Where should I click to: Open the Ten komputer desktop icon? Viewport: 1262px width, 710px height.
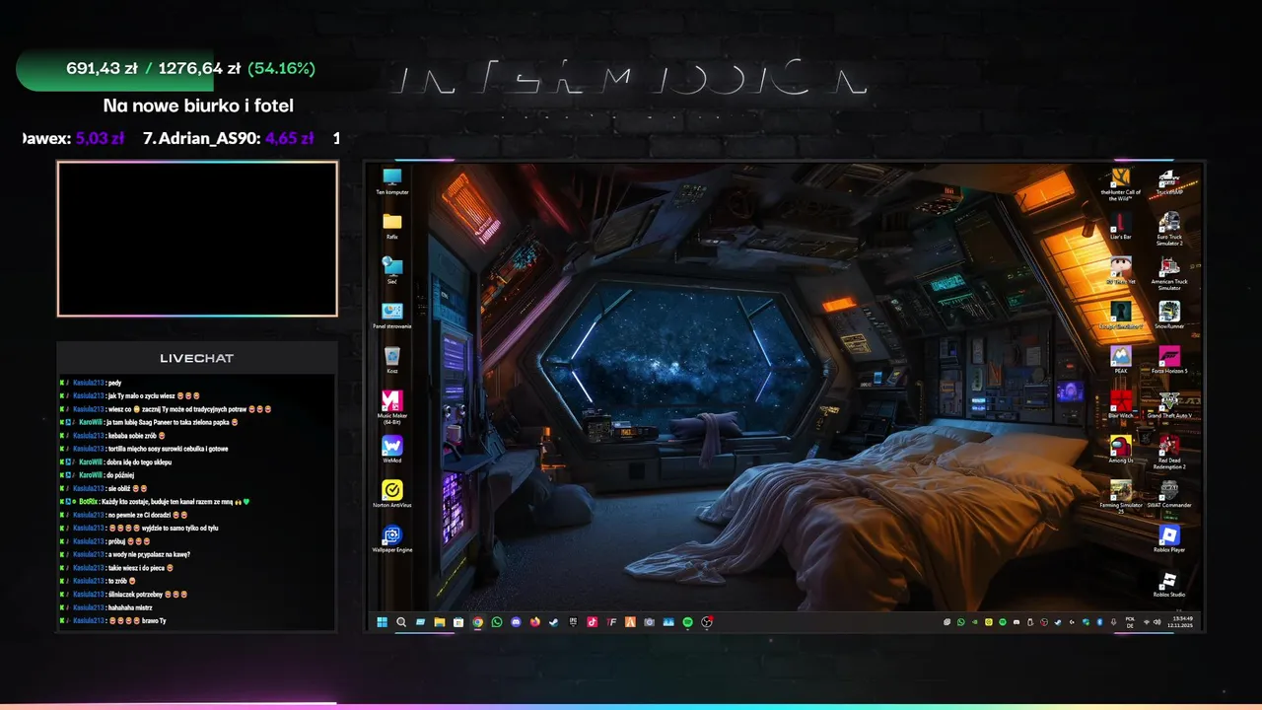coord(392,181)
